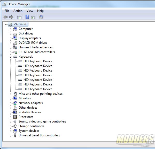The height and width of the screenshot is (149, 155).
Task: Click Show/Hide Console Tree toolbar icon
Action: pos(19,17)
